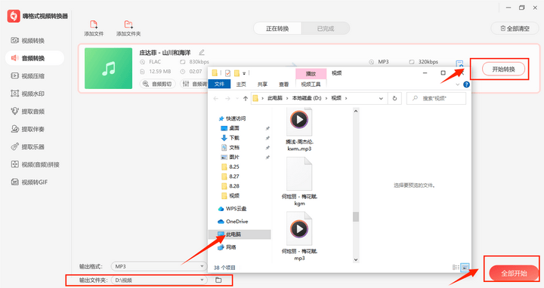544x288 pixels.
Task: Click the 开始转换 button
Action: pyautogui.click(x=503, y=69)
